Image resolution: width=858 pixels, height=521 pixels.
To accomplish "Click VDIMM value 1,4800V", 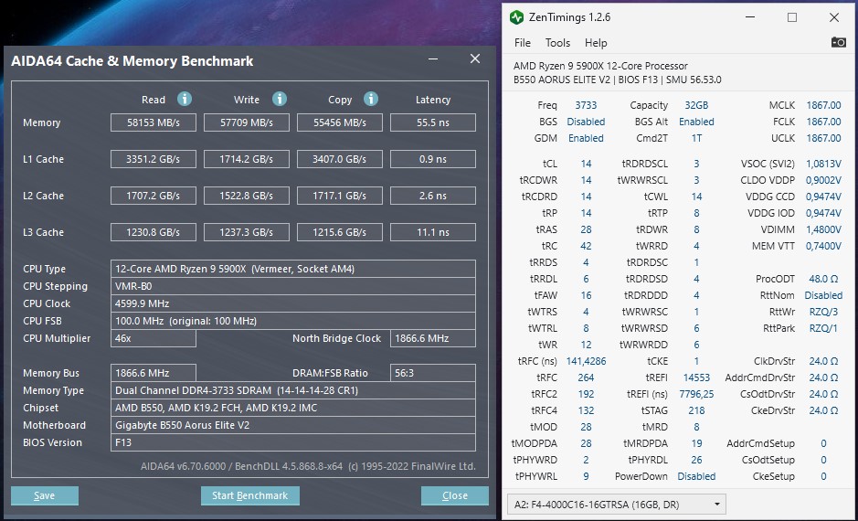I will [823, 229].
